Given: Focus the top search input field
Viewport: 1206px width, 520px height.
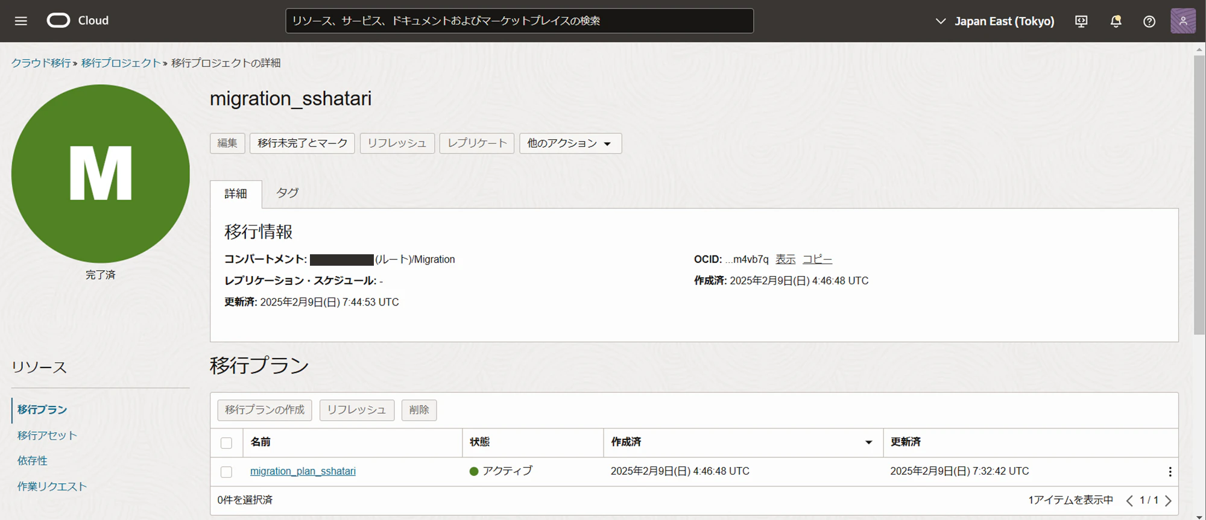Looking at the screenshot, I should [519, 21].
